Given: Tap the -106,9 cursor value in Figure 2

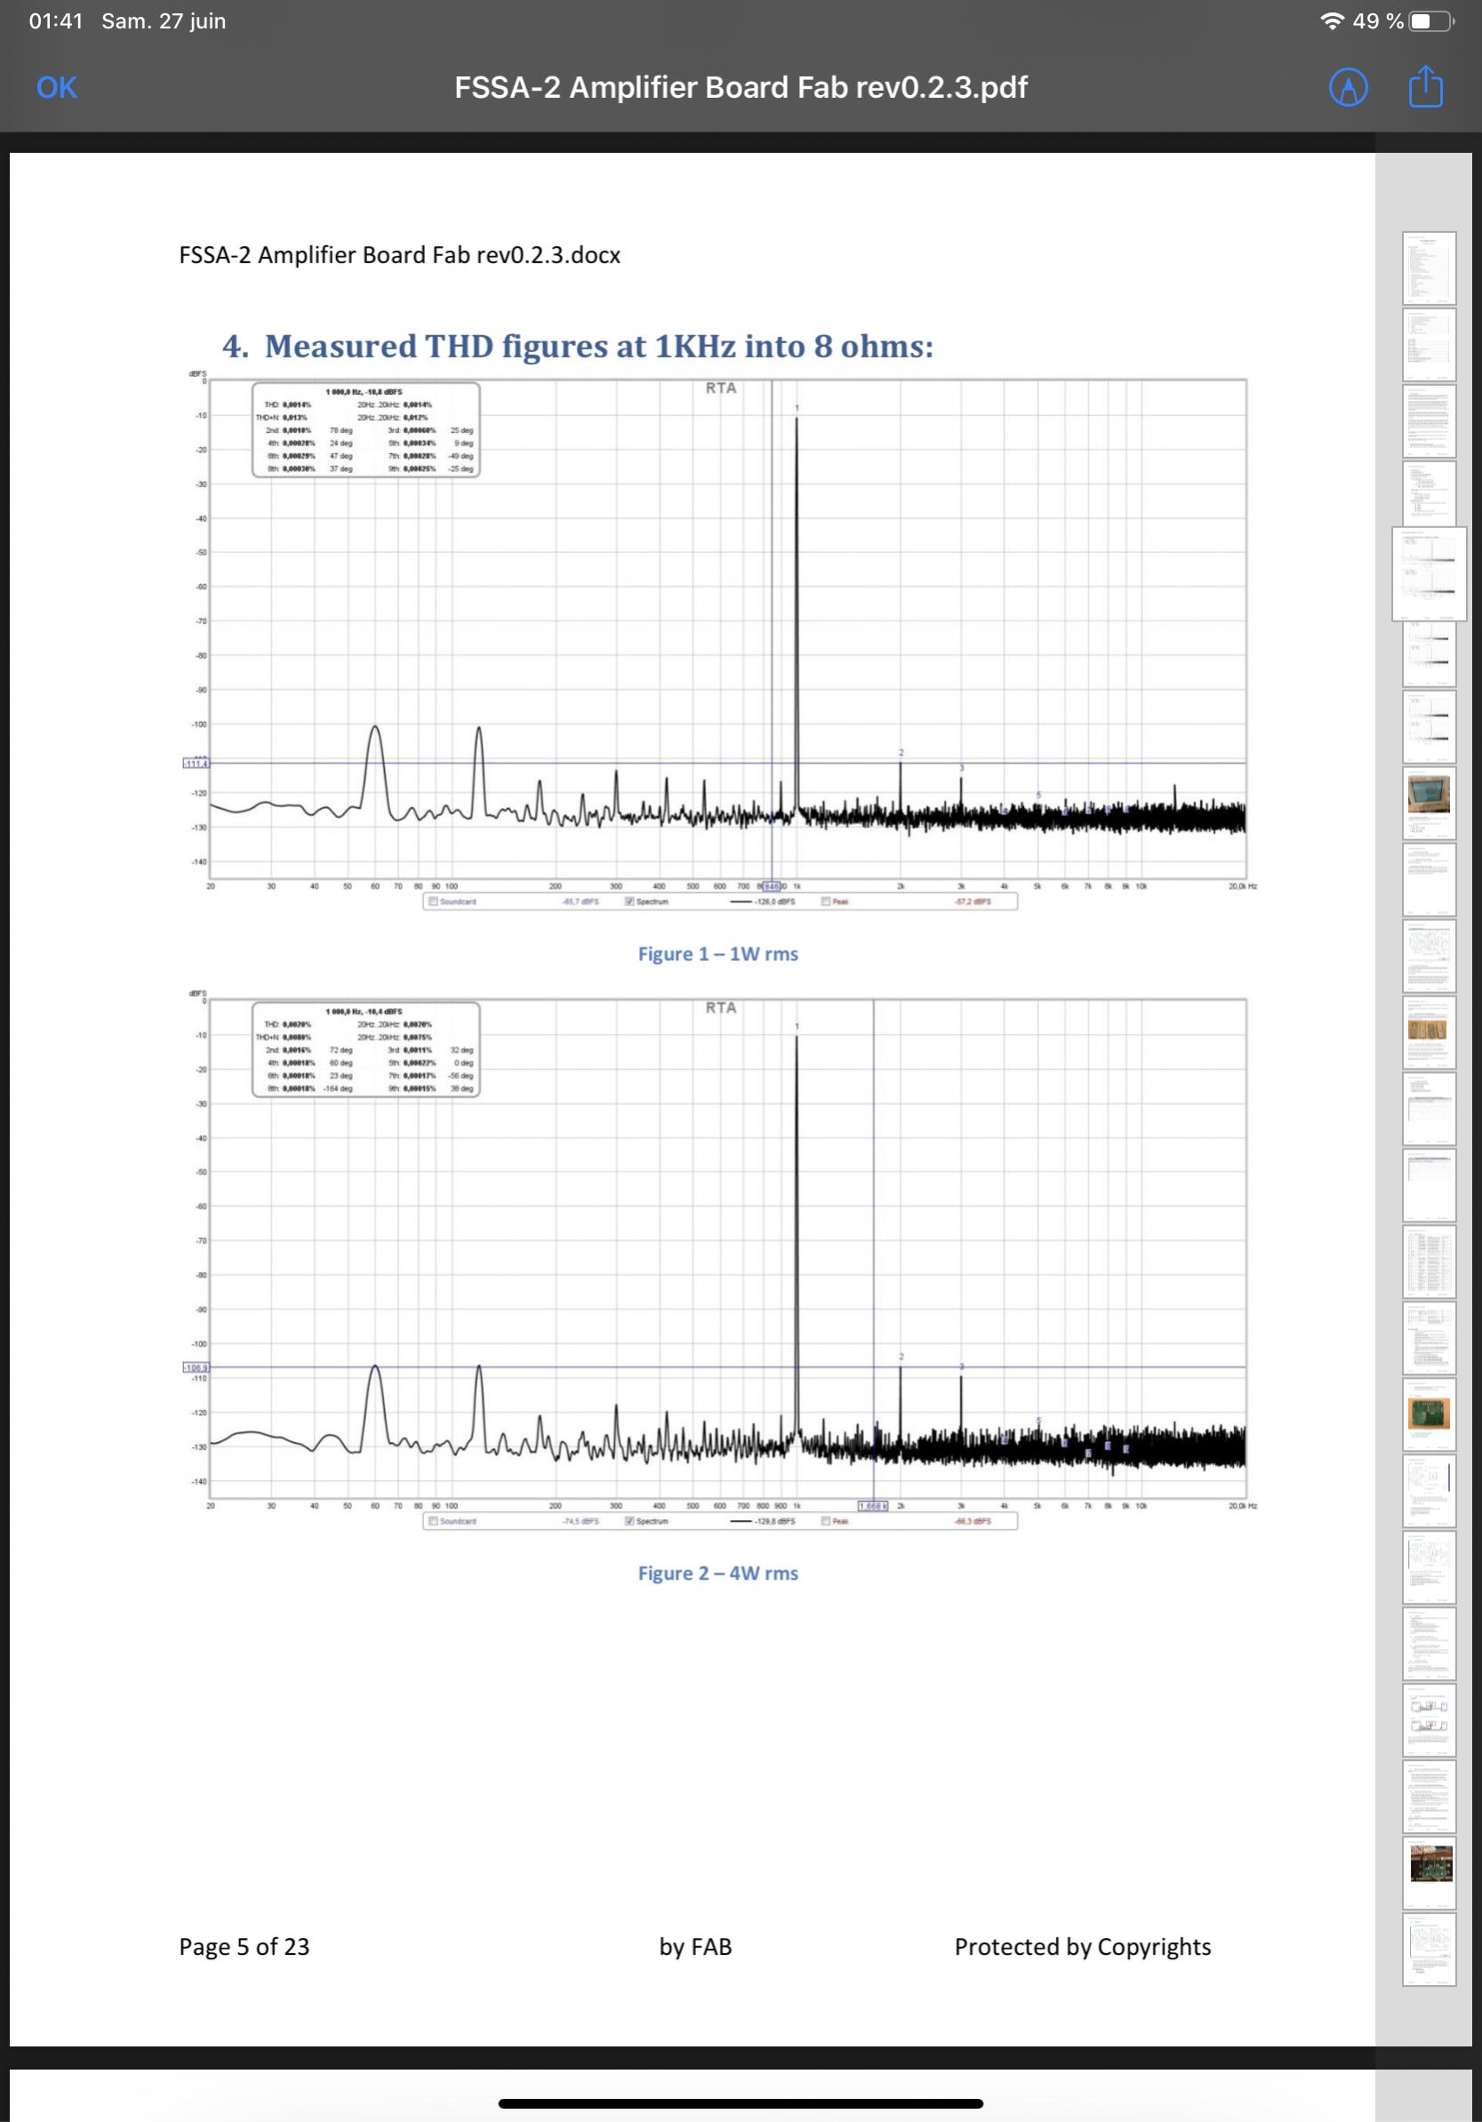Looking at the screenshot, I should (x=196, y=1367).
